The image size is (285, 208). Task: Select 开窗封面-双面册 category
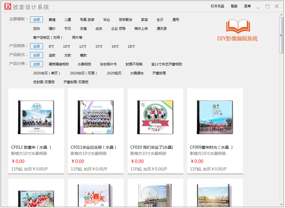point(76,82)
